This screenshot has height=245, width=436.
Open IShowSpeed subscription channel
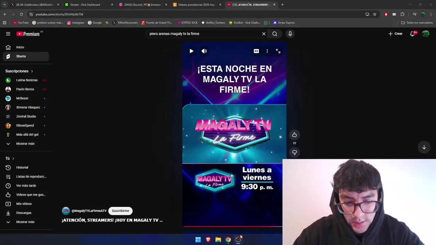click(26, 126)
